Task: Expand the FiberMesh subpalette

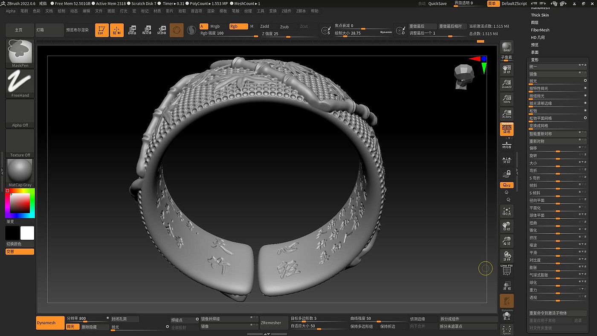Action: pos(540,30)
